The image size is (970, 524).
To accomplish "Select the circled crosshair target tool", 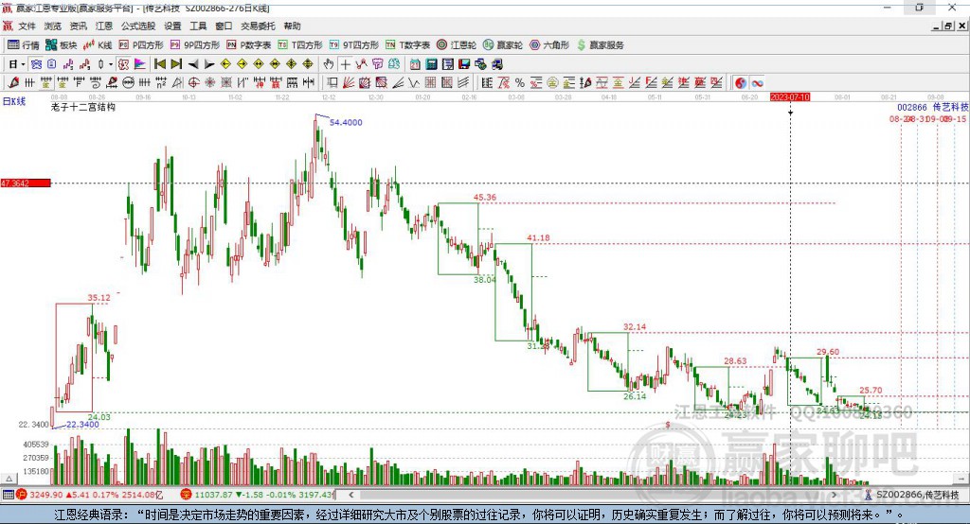I will pyautogui.click(x=193, y=83).
